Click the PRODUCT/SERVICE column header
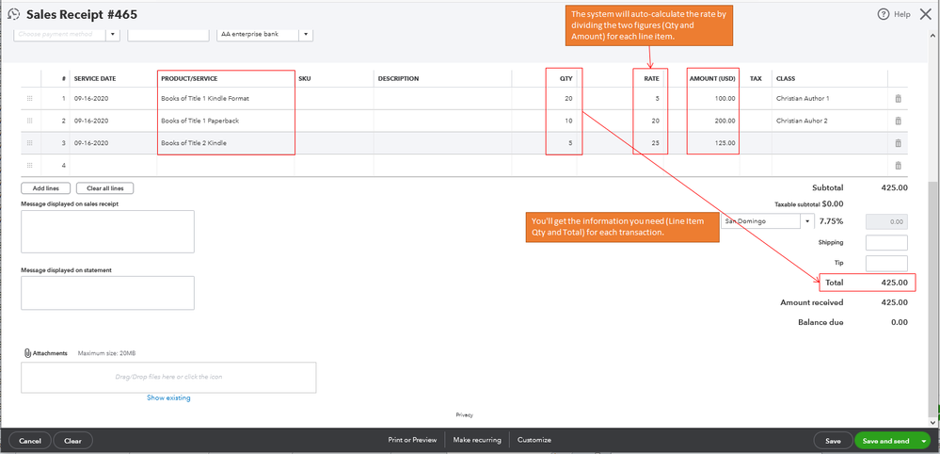Screen dimensions: 940x454 (189, 78)
